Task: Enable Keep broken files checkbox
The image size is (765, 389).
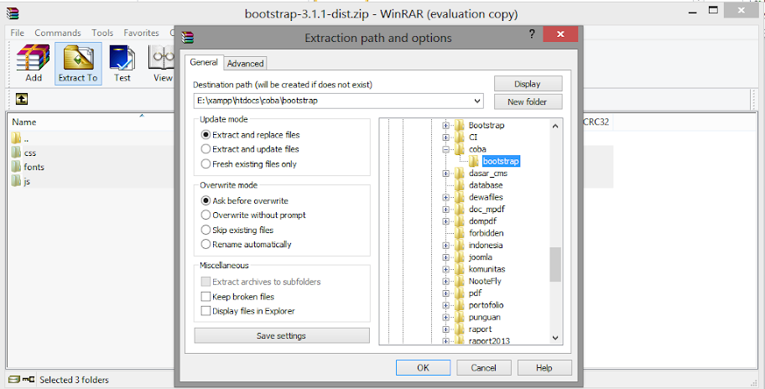Action: (206, 297)
